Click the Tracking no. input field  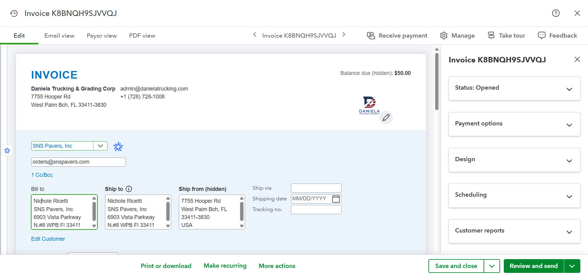316,210
